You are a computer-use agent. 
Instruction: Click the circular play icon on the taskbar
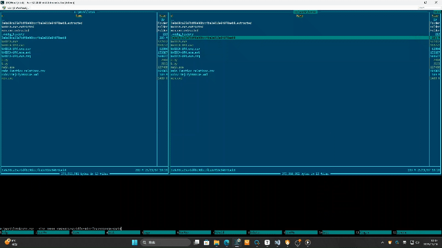click(x=308, y=242)
